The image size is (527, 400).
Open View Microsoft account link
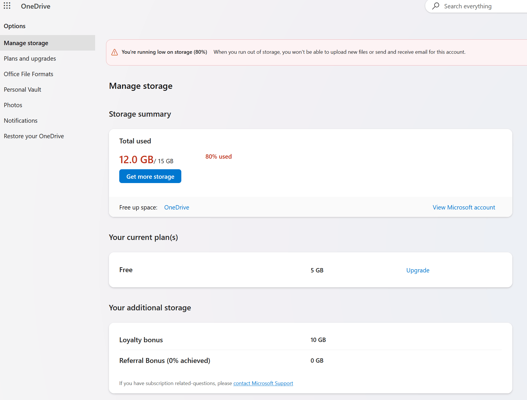pyautogui.click(x=464, y=207)
